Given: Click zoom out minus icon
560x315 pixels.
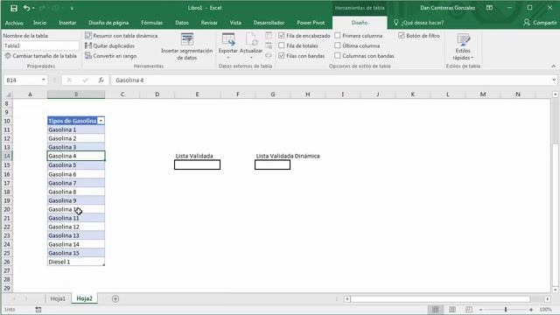Looking at the screenshot, I should pos(480,310).
